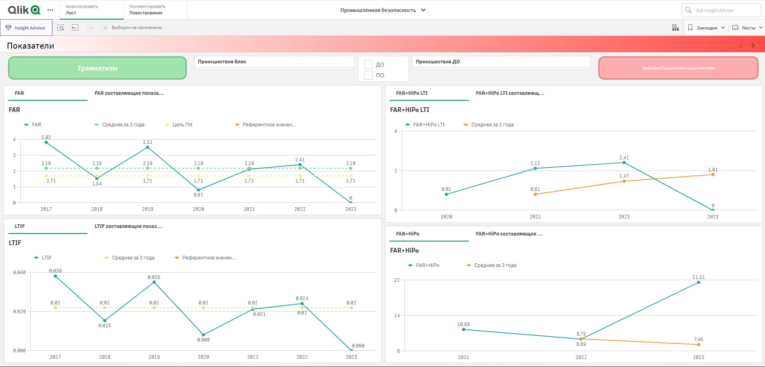
Task: Clear all selections icon
Action: coord(104,27)
